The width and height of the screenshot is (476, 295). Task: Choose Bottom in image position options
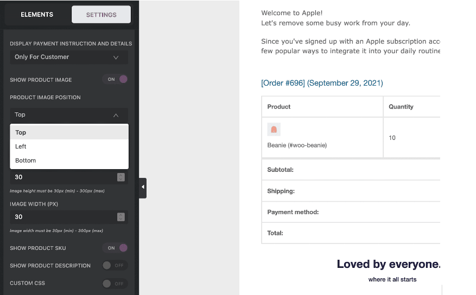(69, 161)
